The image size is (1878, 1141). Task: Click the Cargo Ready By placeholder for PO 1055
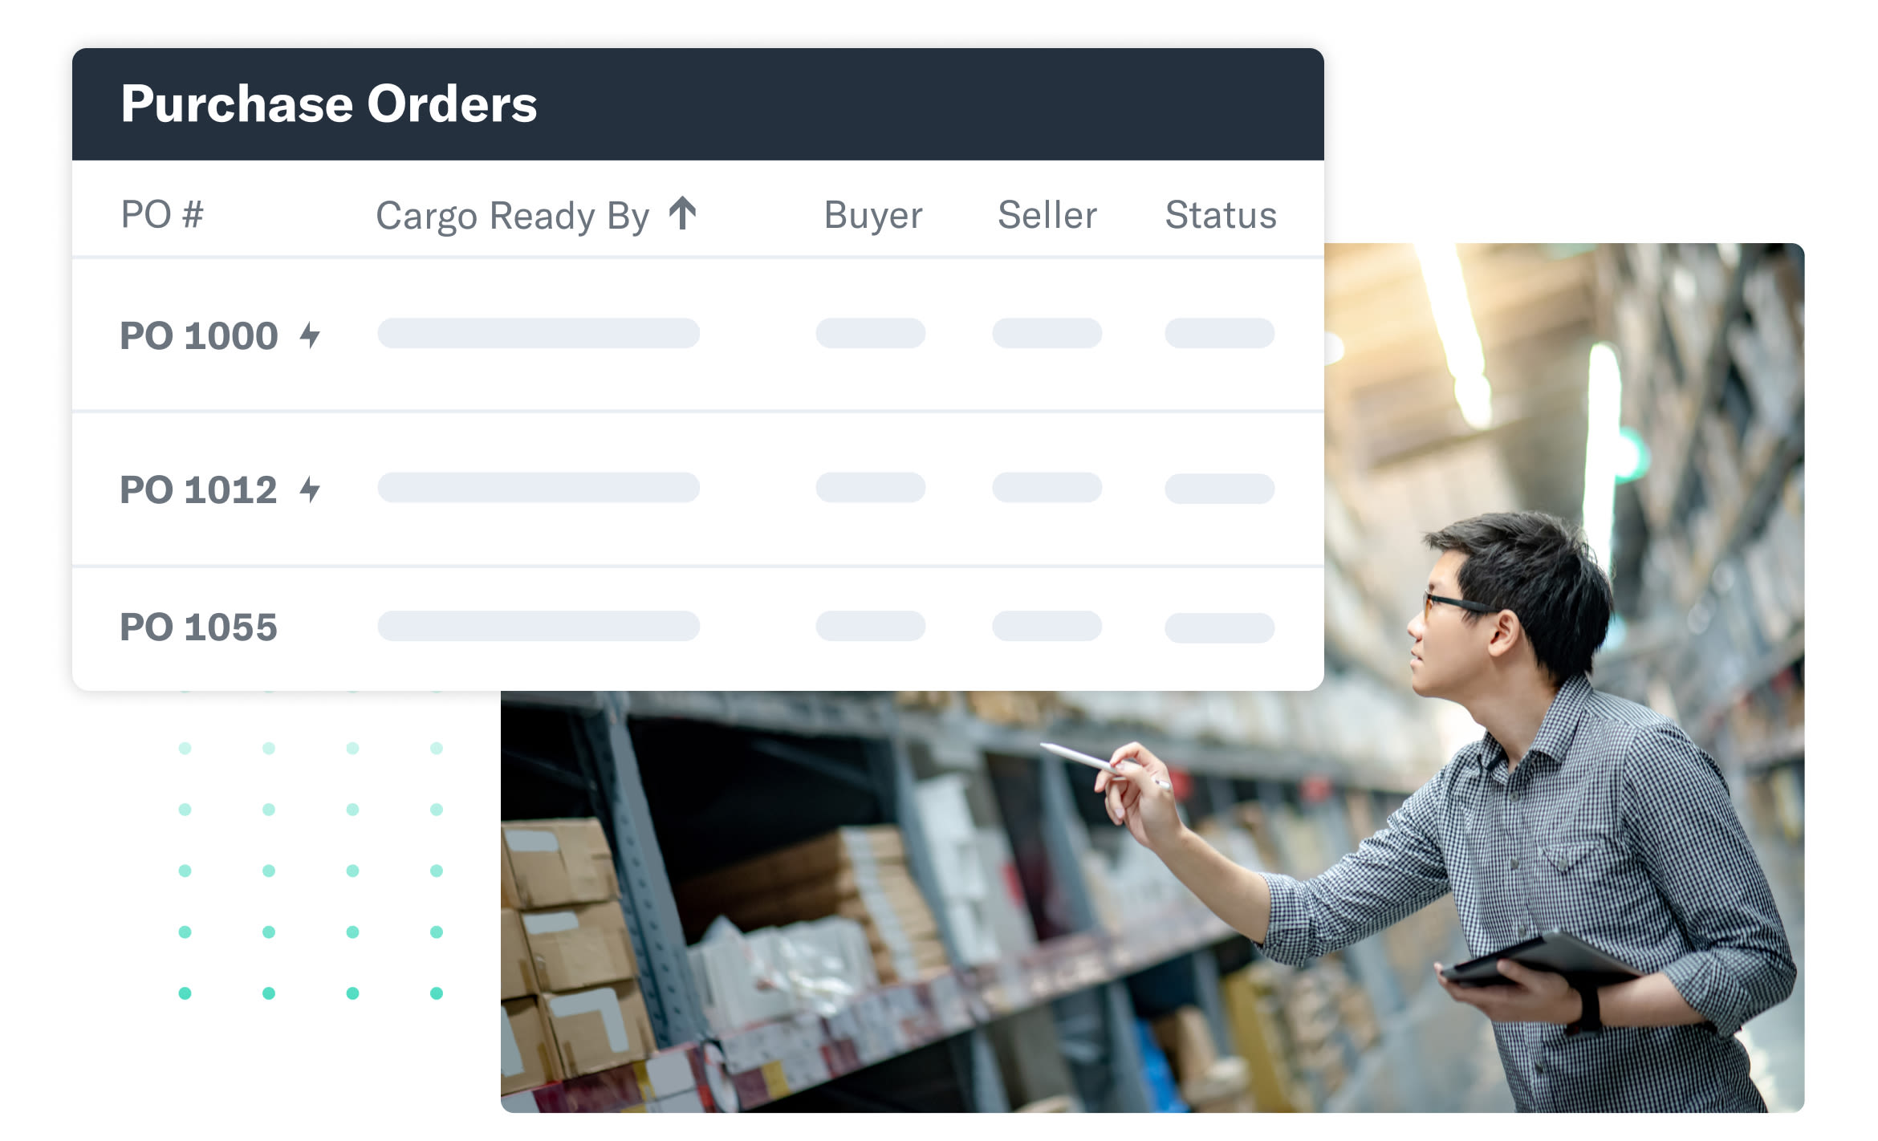[539, 626]
